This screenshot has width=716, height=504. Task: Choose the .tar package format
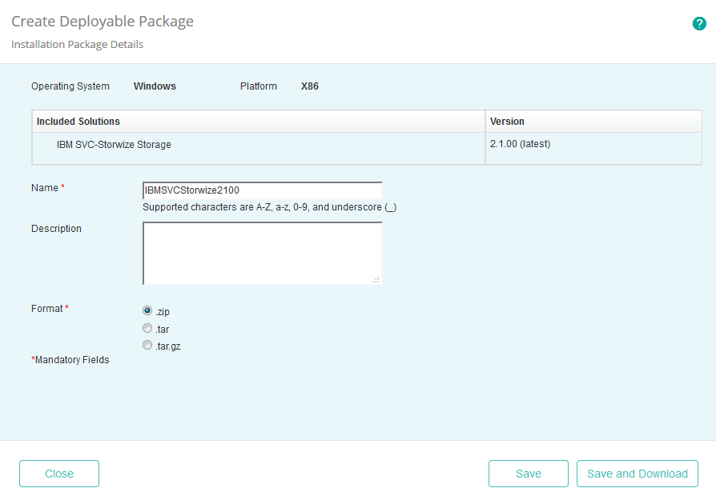pos(147,328)
